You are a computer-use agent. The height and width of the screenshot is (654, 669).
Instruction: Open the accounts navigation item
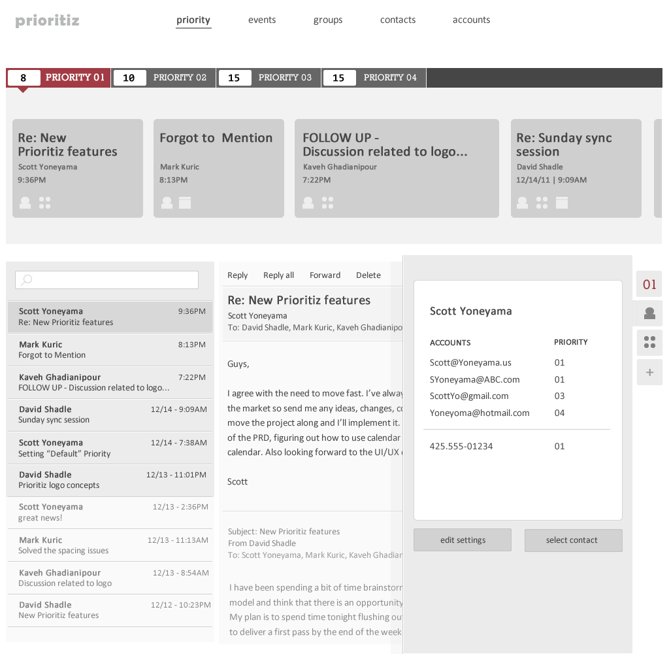[472, 20]
